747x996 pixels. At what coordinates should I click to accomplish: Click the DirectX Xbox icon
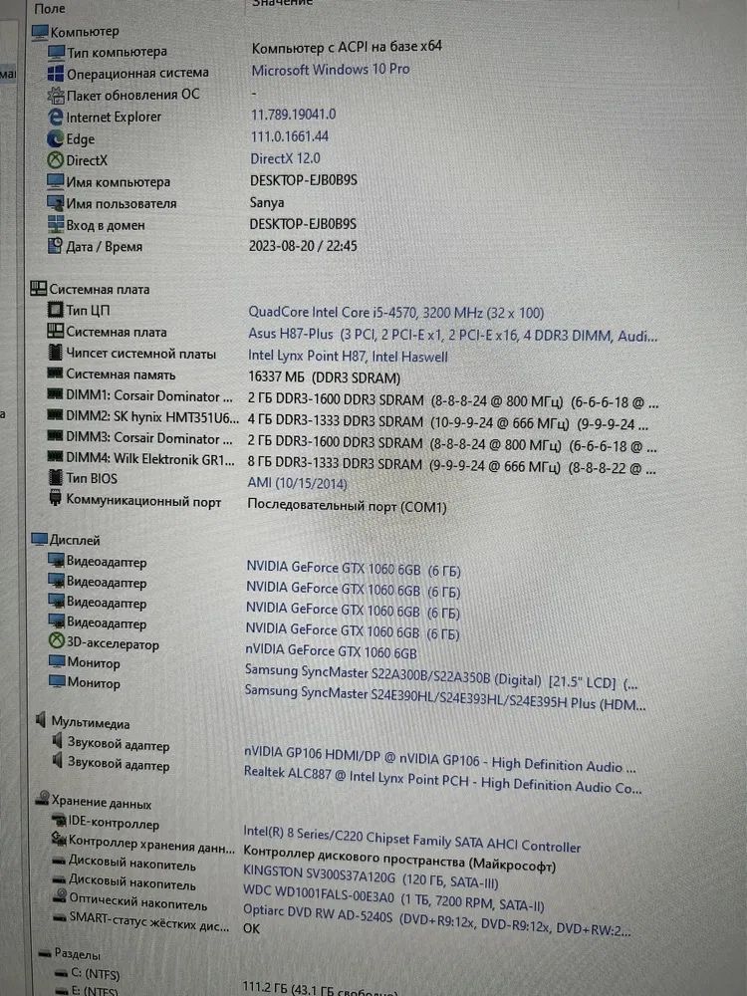pyautogui.click(x=55, y=160)
